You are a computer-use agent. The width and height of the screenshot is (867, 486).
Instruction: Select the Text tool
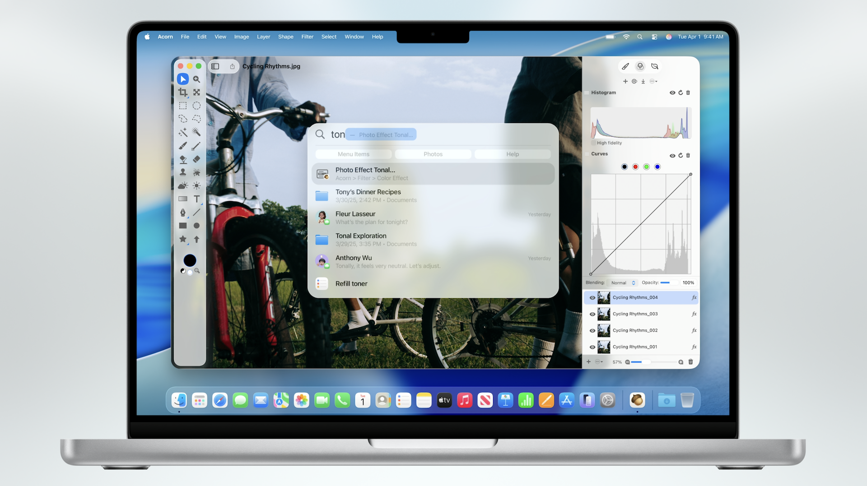(x=196, y=199)
